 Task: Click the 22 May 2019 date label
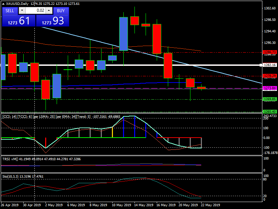click(211, 205)
